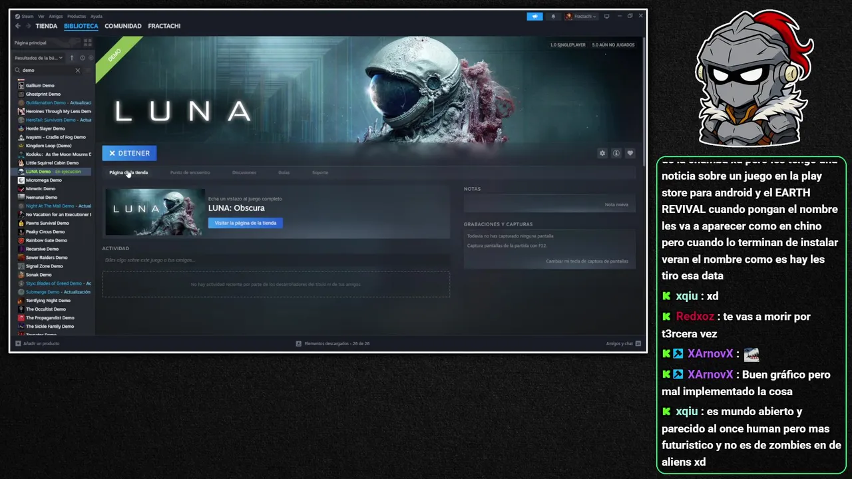Clear the demo search text

tap(77, 70)
